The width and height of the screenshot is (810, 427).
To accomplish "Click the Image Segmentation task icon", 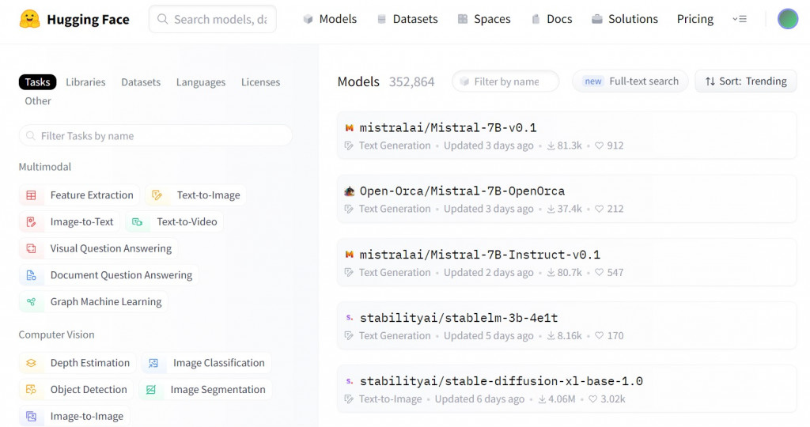I will point(151,390).
